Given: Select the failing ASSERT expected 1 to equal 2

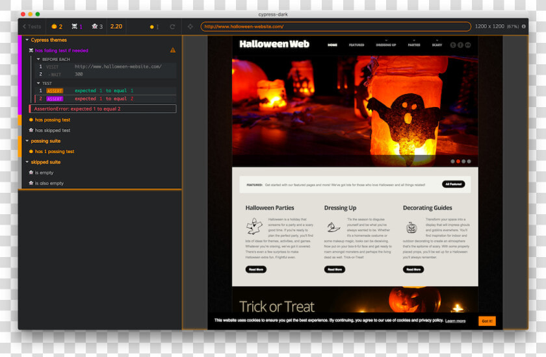Looking at the screenshot, I should (x=107, y=99).
